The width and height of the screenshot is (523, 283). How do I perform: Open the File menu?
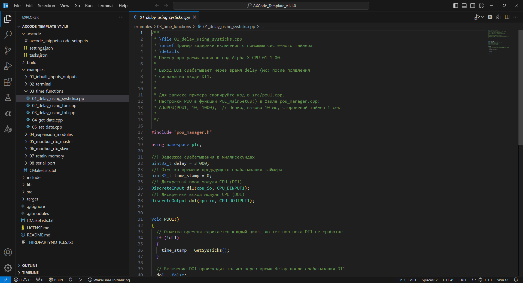[17, 5]
